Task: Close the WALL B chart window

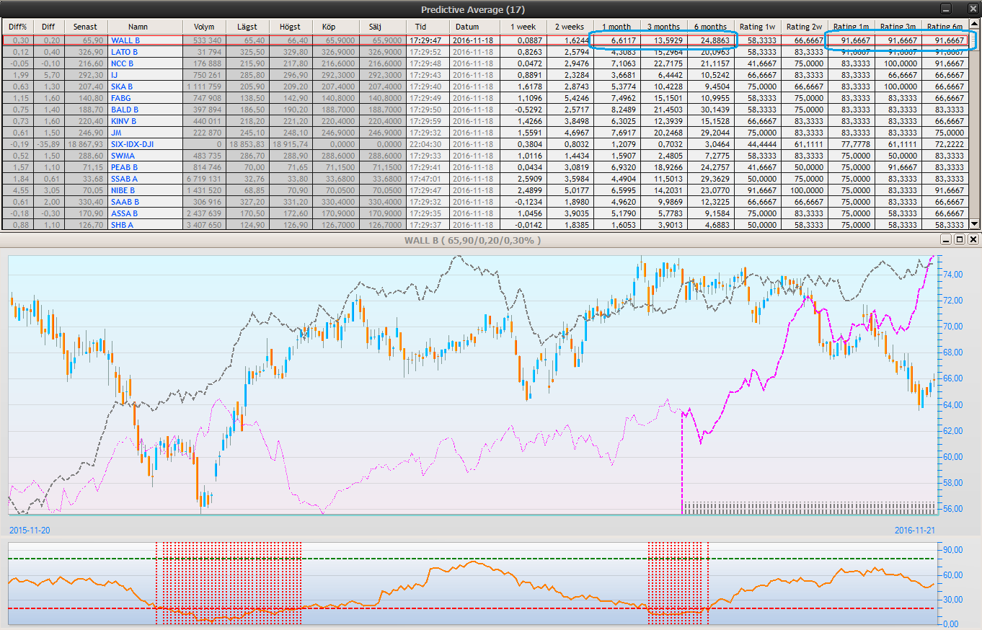Action: point(973,239)
